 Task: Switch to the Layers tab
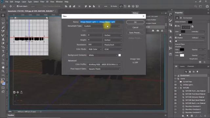coord(182,66)
